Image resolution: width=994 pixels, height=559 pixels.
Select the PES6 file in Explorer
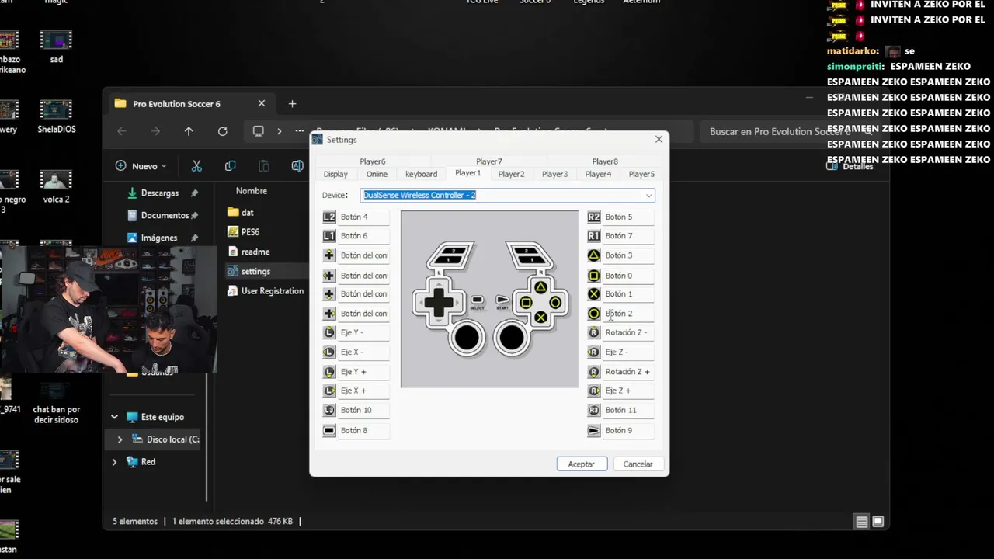click(x=244, y=231)
